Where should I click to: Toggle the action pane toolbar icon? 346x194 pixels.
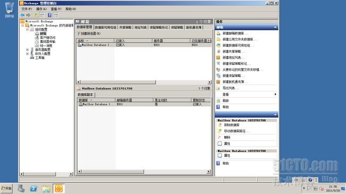[56, 15]
